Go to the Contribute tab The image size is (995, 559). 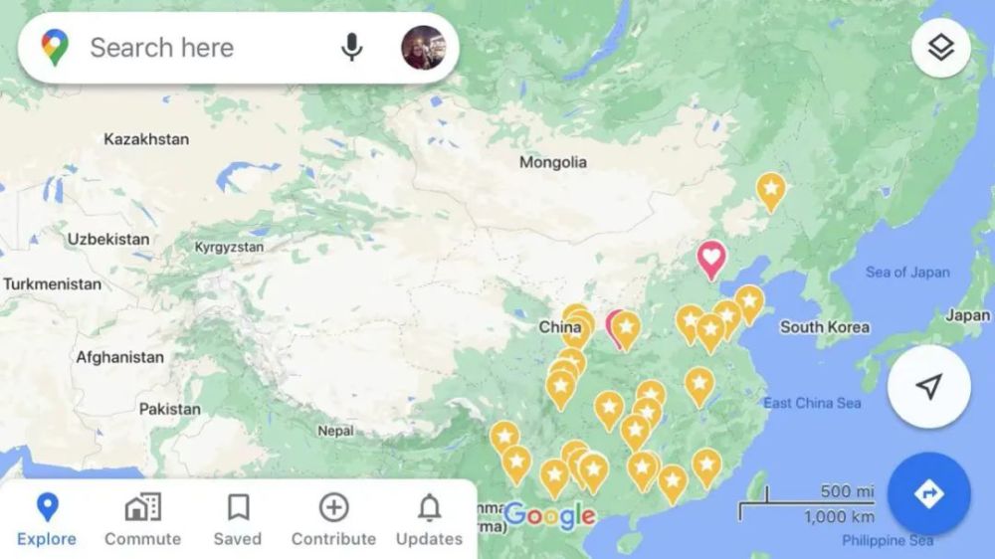(x=333, y=519)
